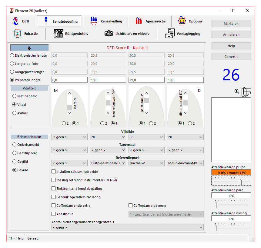
Task: Adjust Attentiewaarde paro slider
Action: click(x=216, y=205)
